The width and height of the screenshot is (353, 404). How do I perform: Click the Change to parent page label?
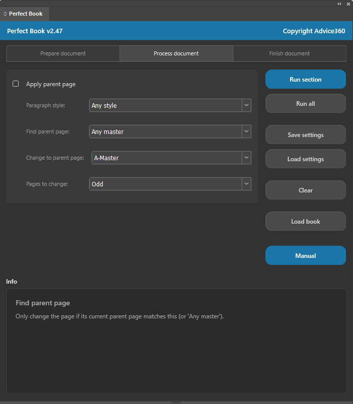click(x=55, y=158)
